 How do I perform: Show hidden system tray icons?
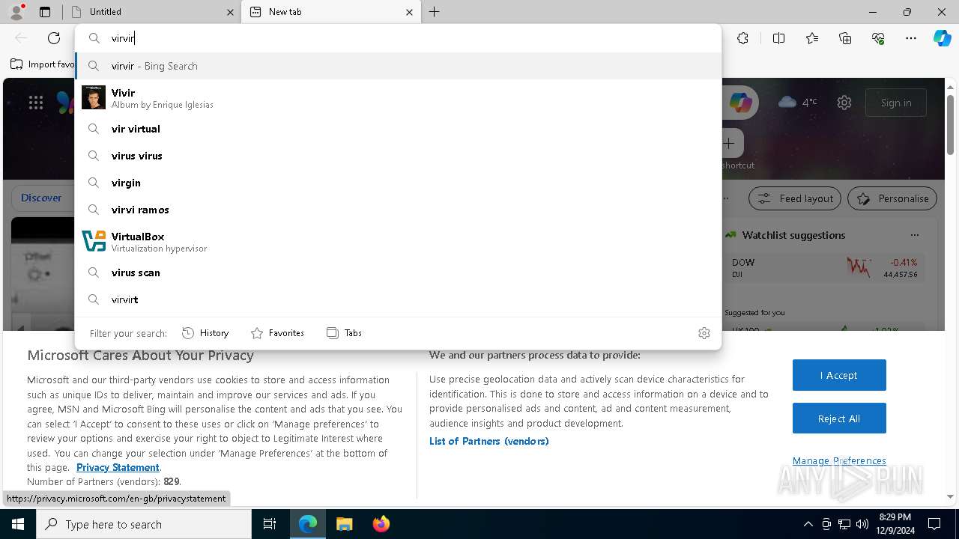(808, 524)
